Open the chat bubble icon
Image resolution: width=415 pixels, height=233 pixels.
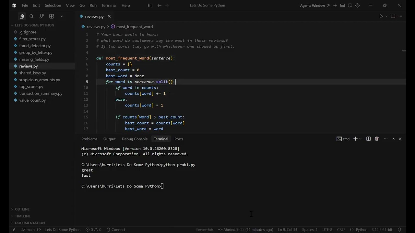pos(350,6)
